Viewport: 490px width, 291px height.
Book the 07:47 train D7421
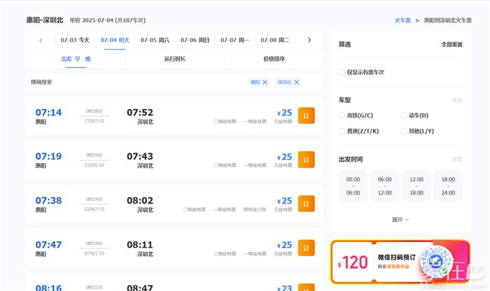click(306, 248)
